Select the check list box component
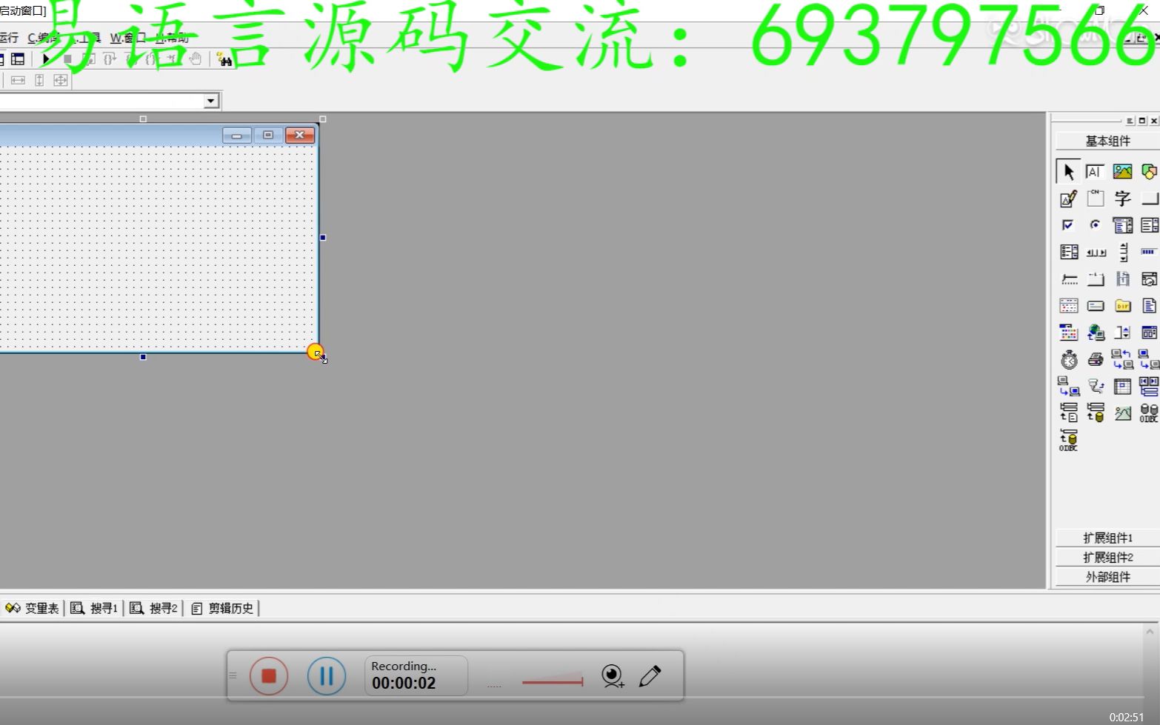 click(x=1068, y=252)
